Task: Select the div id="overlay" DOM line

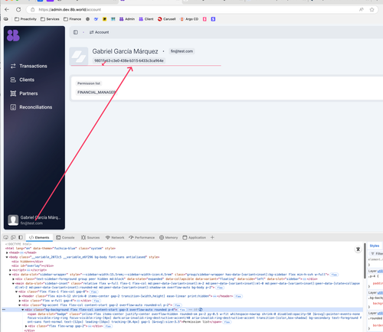Action: click(x=33, y=265)
